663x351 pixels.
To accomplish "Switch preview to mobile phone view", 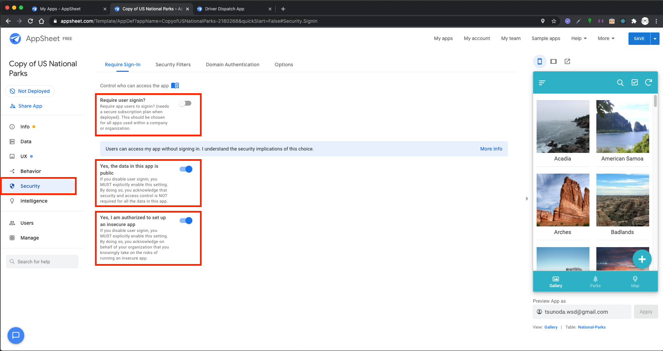I will 539,61.
